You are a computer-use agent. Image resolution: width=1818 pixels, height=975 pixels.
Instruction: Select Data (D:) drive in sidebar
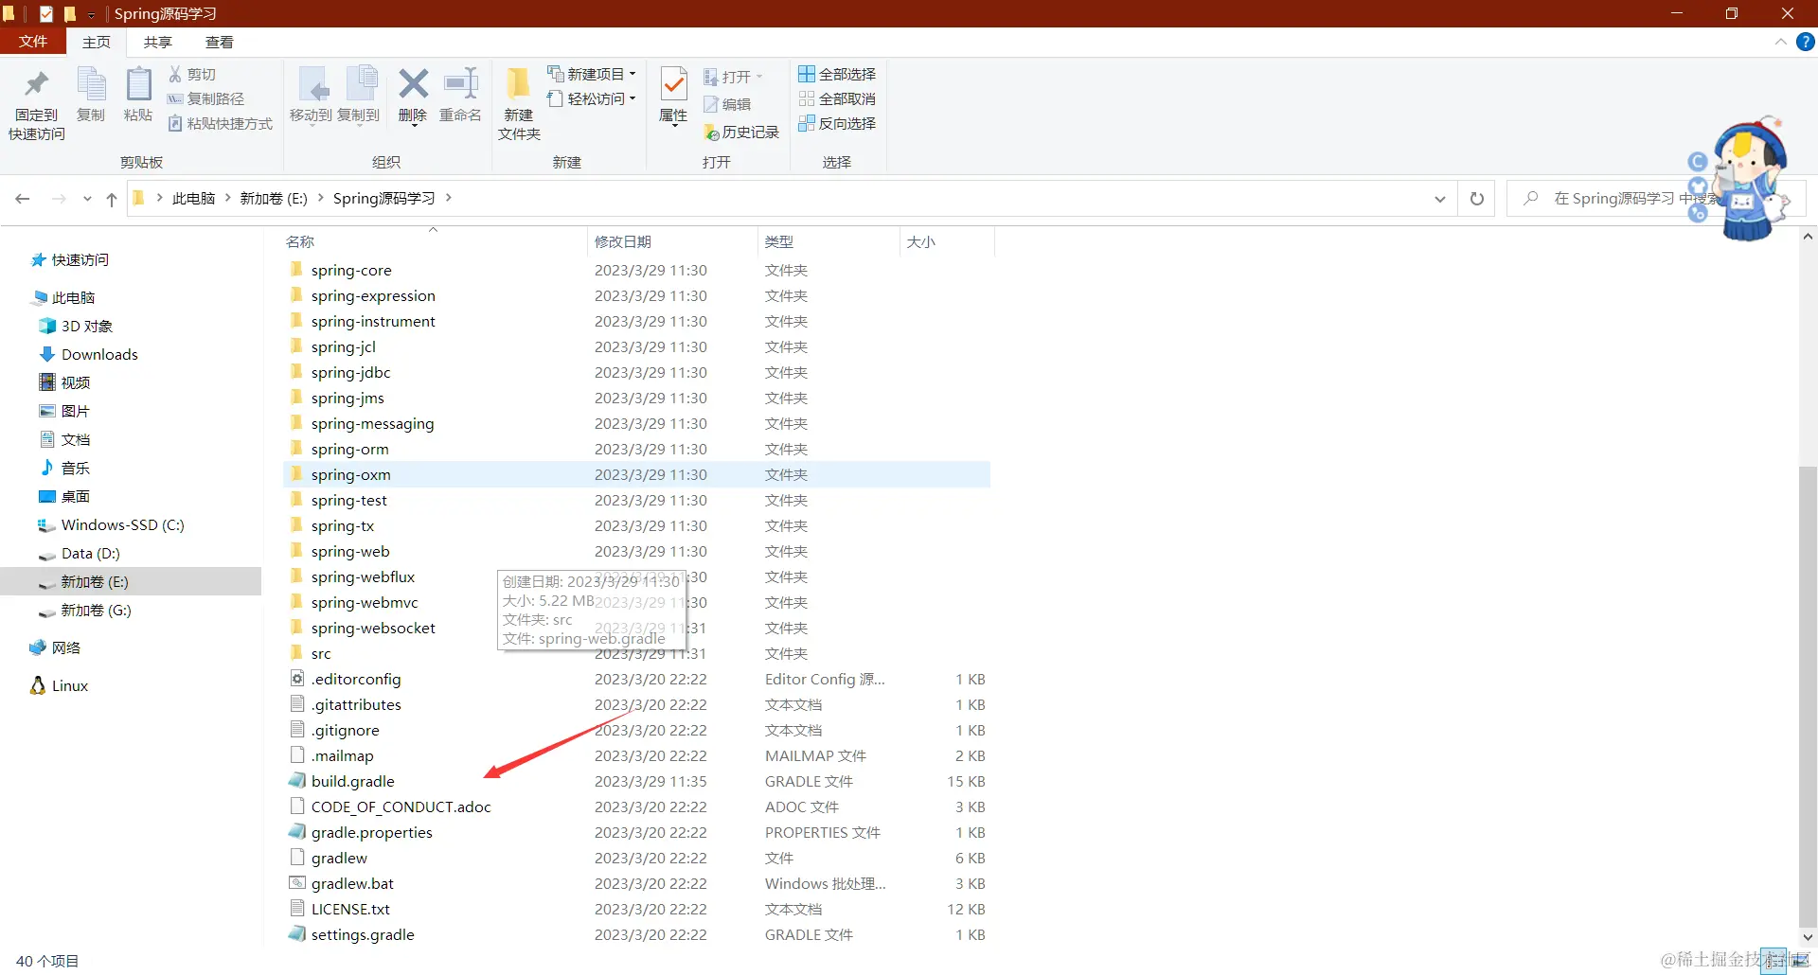click(90, 553)
